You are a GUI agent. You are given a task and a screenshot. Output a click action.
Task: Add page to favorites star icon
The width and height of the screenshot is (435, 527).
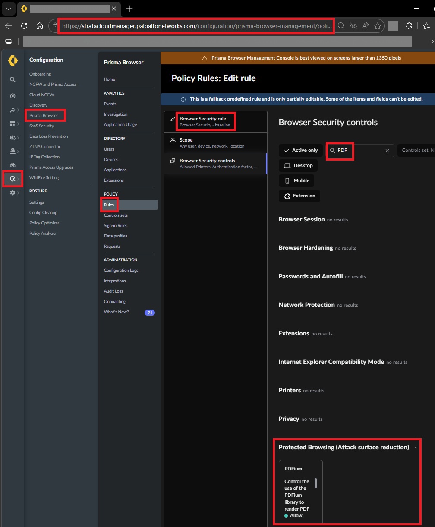pyautogui.click(x=378, y=26)
